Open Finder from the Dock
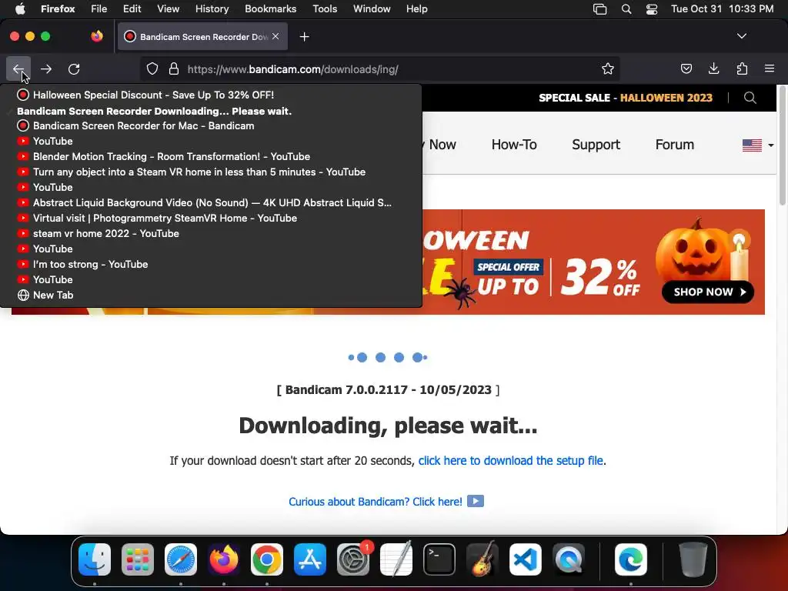788x591 pixels. 95,559
